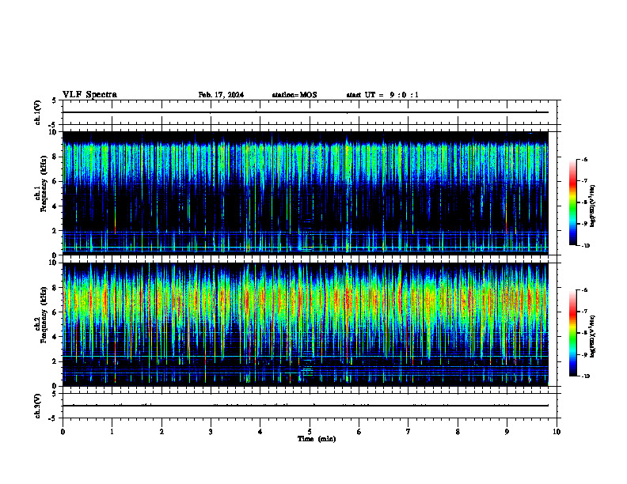Click the ch.1 spectrogram color scale bar
The height and width of the screenshot is (484, 627).
tap(572, 202)
